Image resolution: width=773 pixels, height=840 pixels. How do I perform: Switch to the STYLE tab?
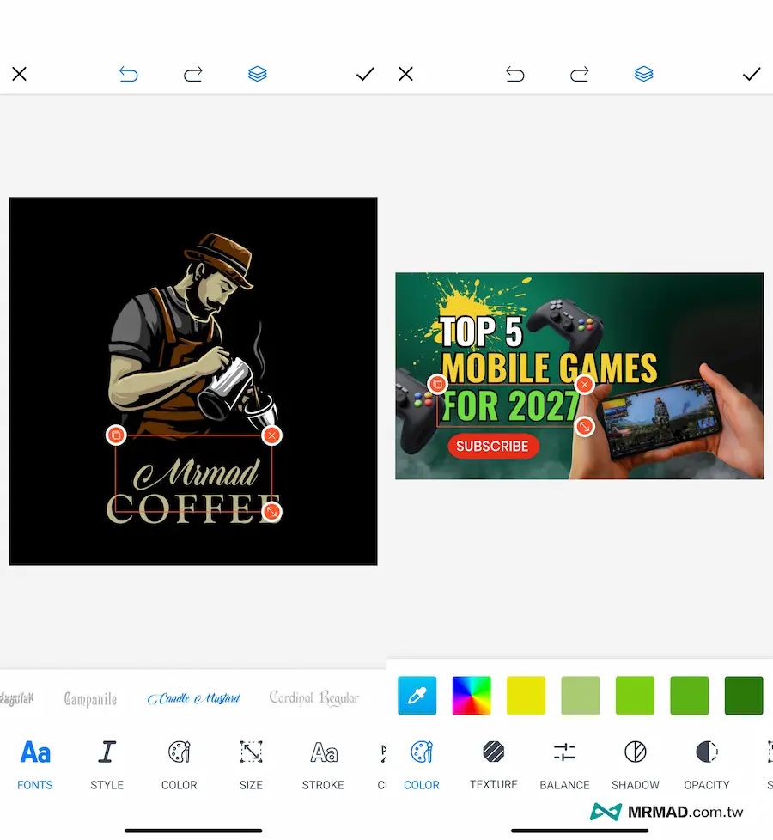point(107,764)
